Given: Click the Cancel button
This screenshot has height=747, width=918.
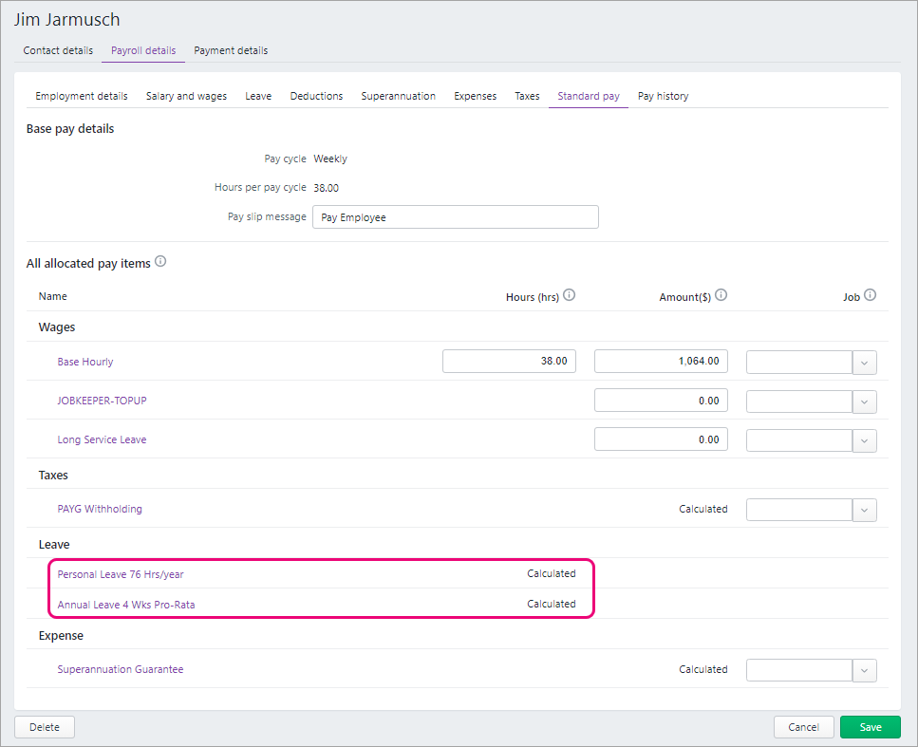Looking at the screenshot, I should point(803,727).
